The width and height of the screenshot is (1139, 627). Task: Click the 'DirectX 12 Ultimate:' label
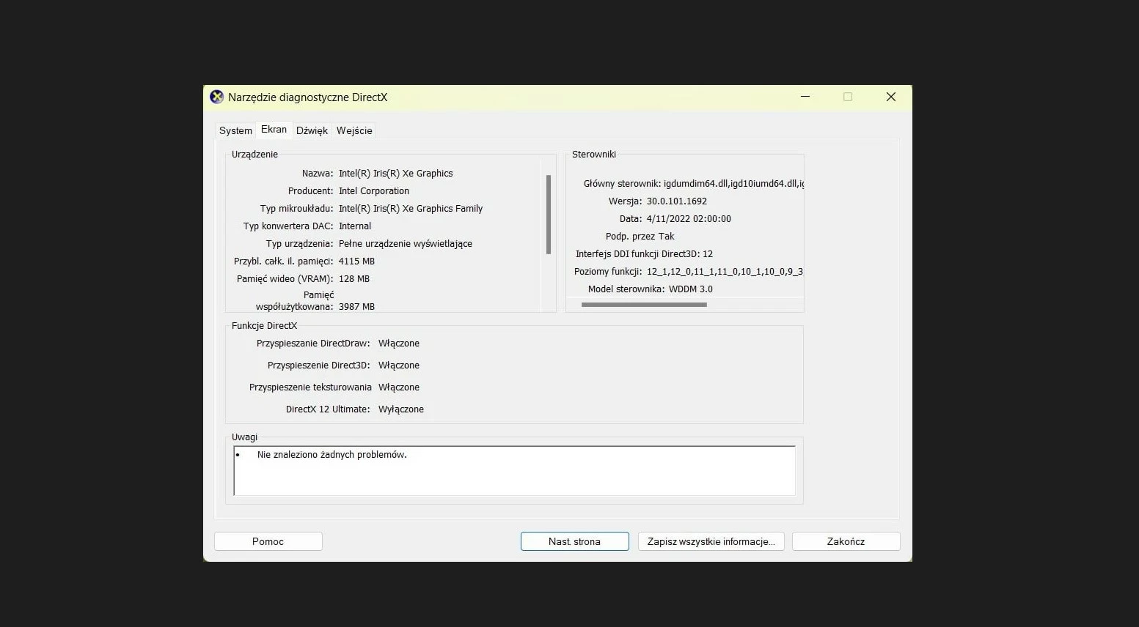click(x=328, y=409)
